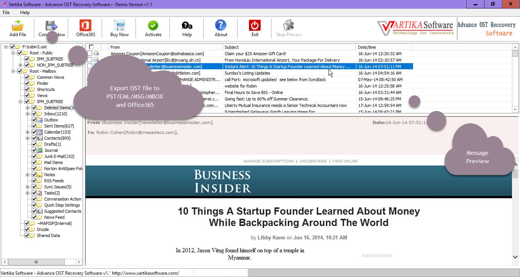
Task: Select the RSS Feeds folder icon
Action: pos(40,181)
